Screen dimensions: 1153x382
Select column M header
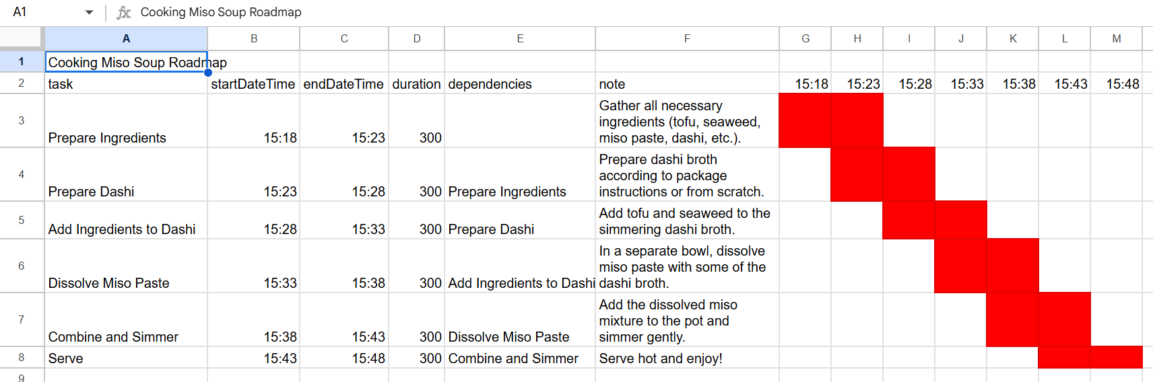1116,38
